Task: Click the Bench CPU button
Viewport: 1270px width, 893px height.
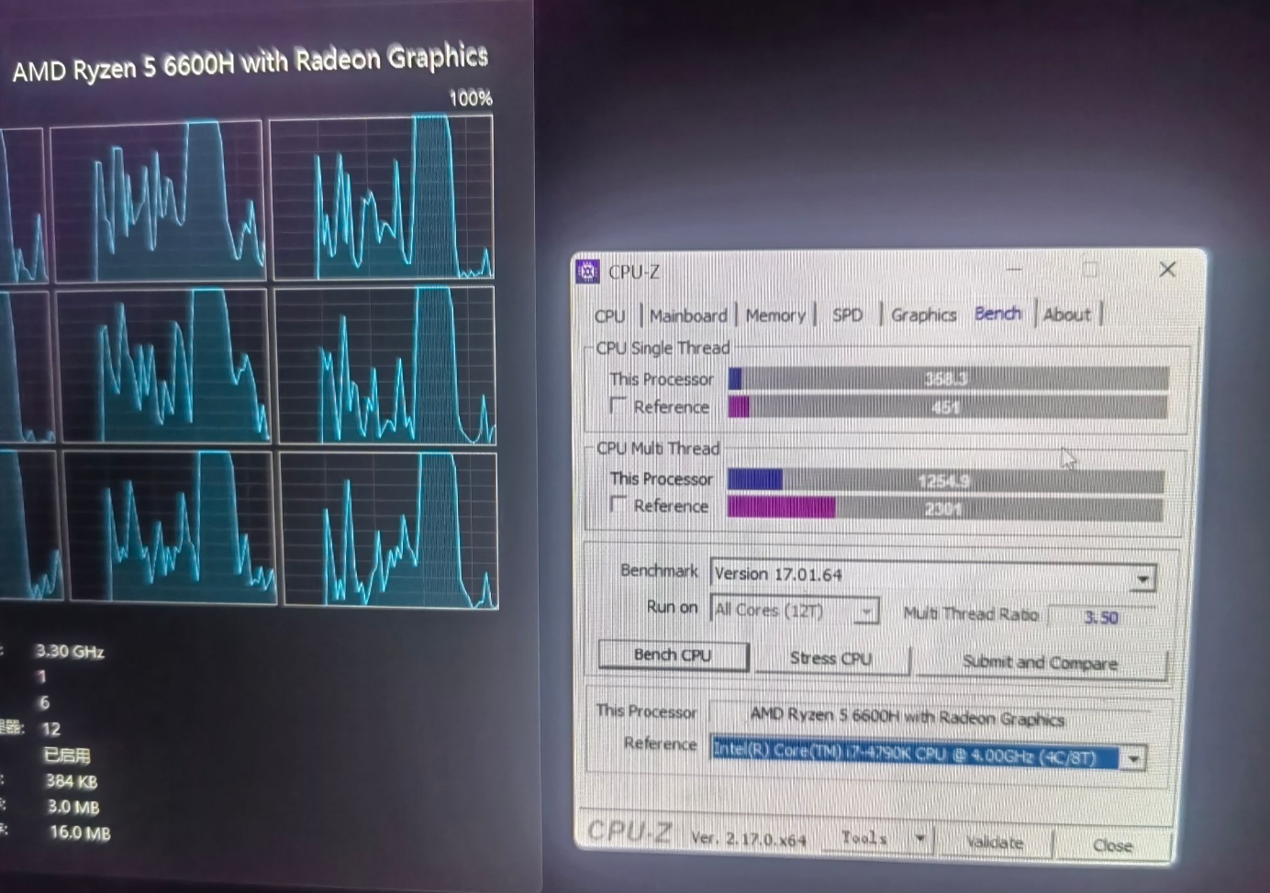Action: click(x=673, y=655)
